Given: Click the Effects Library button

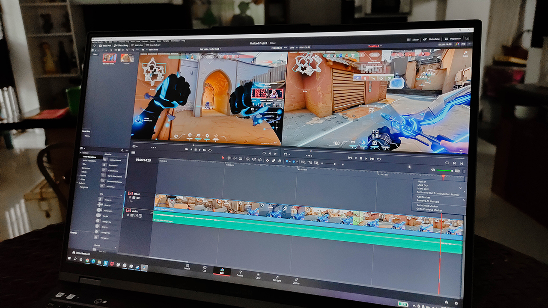Looking at the screenshot, I should (121, 45).
